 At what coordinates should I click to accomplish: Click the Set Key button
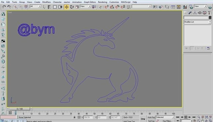151,121
